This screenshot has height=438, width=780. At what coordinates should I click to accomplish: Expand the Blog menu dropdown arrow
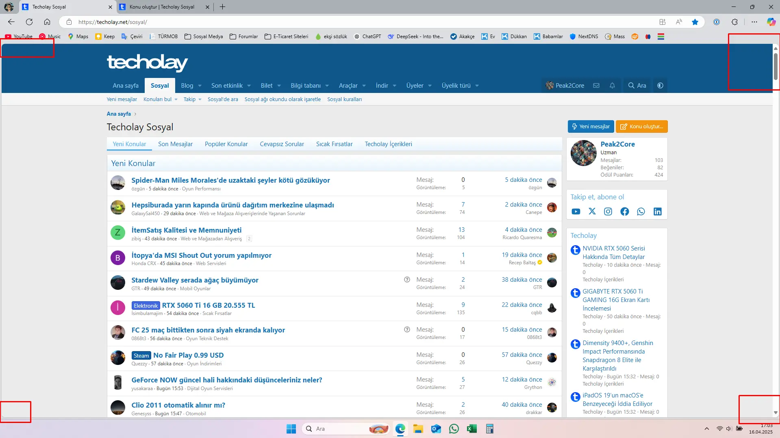click(200, 86)
